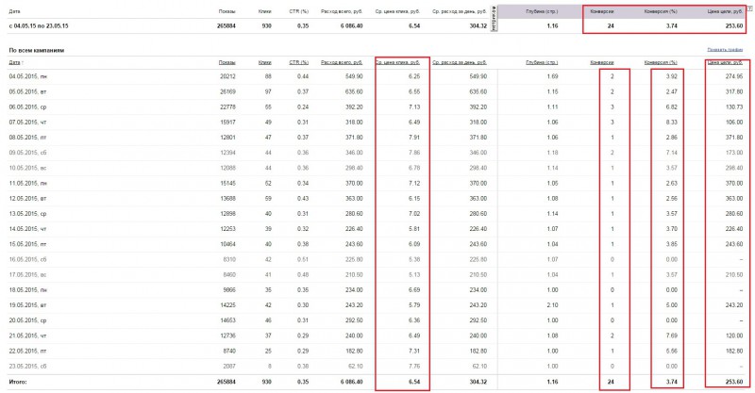Click total conversions 24 in the top summary row
The image size is (755, 393).
click(611, 26)
